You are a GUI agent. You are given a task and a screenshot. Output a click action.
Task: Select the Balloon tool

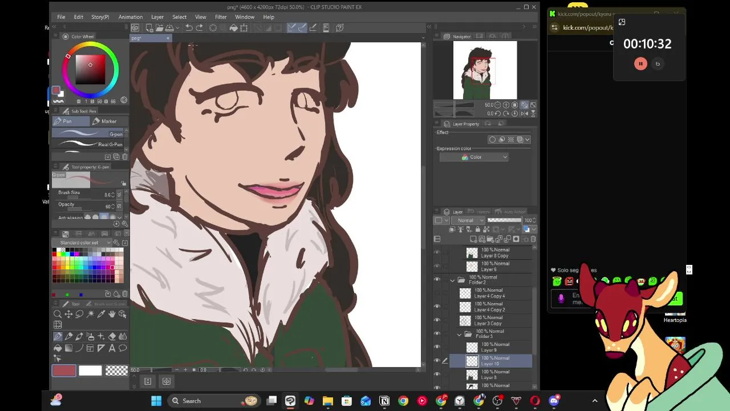tap(123, 348)
